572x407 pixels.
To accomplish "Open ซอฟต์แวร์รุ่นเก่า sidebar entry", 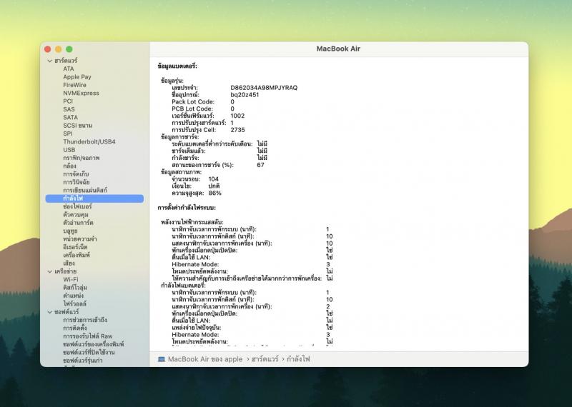I will coord(83,361).
